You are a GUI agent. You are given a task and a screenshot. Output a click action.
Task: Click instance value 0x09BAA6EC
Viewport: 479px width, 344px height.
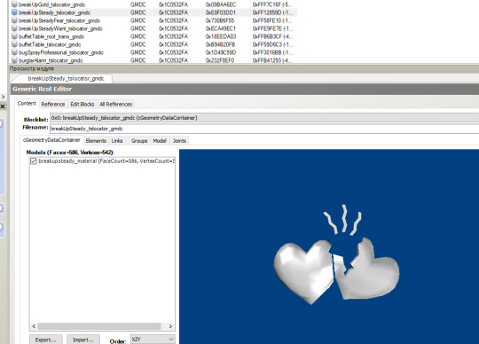click(x=221, y=4)
